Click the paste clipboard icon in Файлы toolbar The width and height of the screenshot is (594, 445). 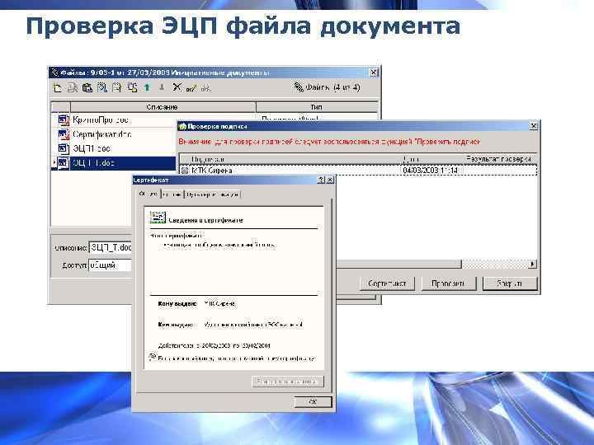[x=87, y=88]
